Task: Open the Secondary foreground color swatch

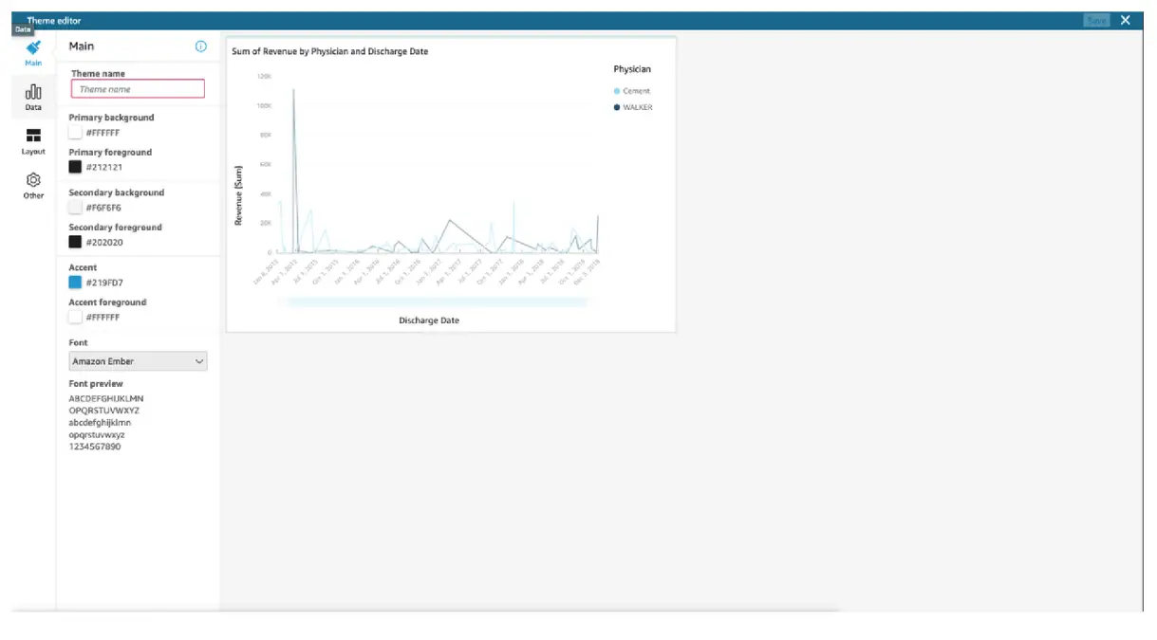Action: (x=75, y=242)
